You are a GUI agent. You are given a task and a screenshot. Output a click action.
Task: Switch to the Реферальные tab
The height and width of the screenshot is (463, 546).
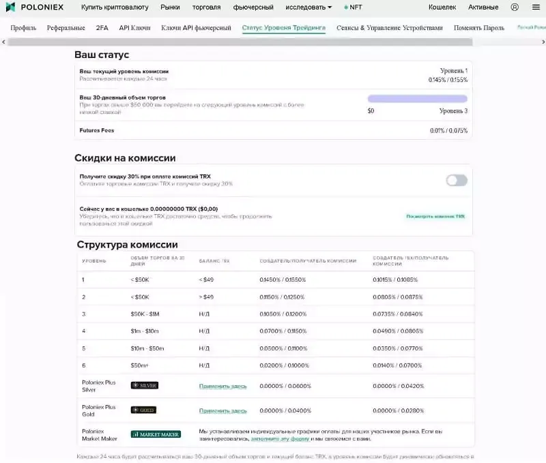pos(66,28)
